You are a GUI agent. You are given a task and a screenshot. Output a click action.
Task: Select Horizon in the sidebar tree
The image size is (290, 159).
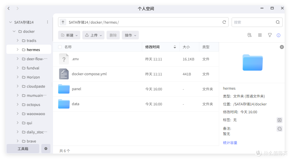click(x=33, y=77)
